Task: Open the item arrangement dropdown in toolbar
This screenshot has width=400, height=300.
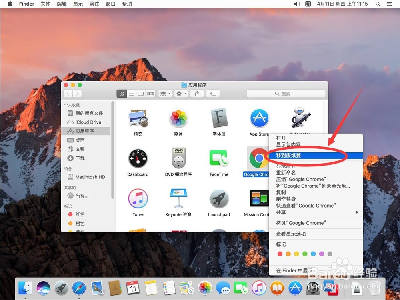Action: (165, 94)
